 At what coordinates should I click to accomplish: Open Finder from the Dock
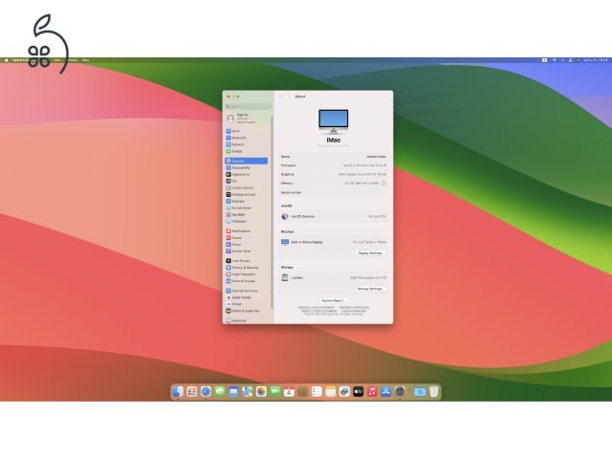[x=178, y=391]
